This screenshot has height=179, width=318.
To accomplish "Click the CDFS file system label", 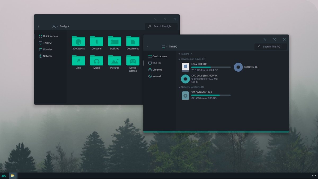I will [x=194, y=82].
